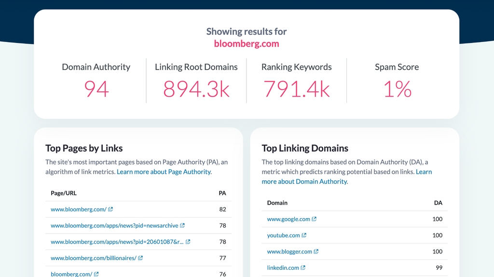Viewport: 494px width, 277px height.
Task: Open the newsarchive page URL link
Action: click(x=114, y=225)
